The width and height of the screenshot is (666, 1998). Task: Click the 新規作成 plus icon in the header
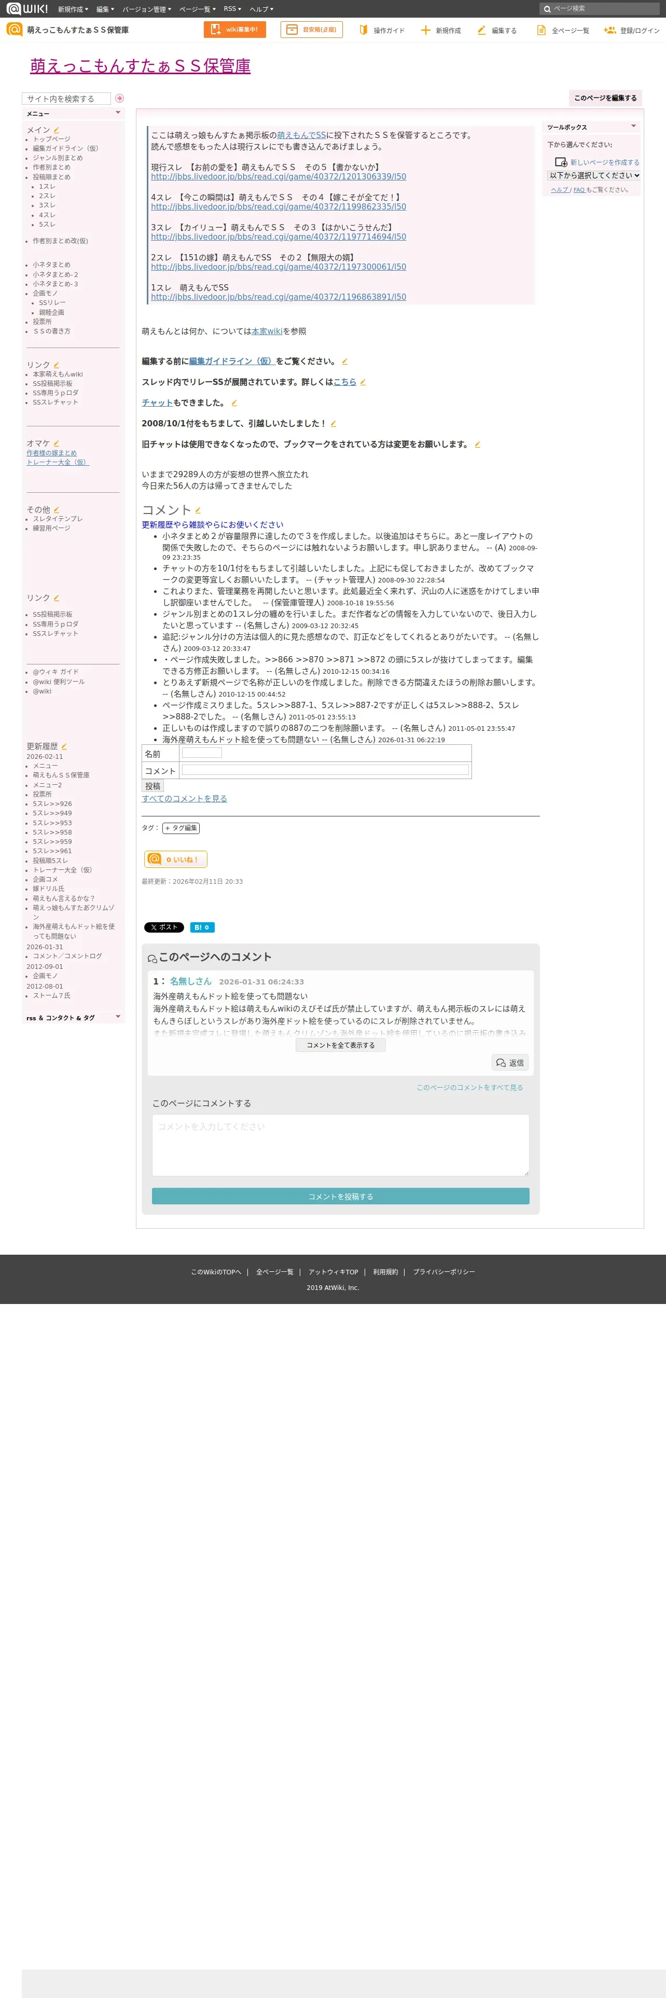click(425, 30)
